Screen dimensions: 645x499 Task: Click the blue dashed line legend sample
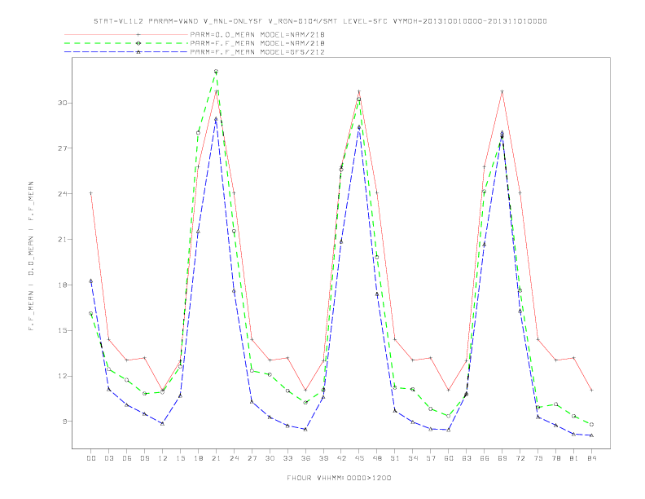coord(126,52)
